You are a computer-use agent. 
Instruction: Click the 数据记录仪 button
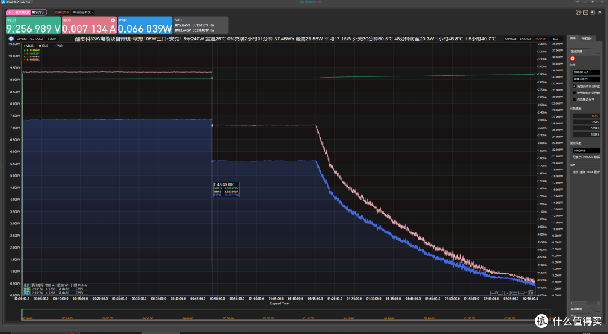coord(62,12)
